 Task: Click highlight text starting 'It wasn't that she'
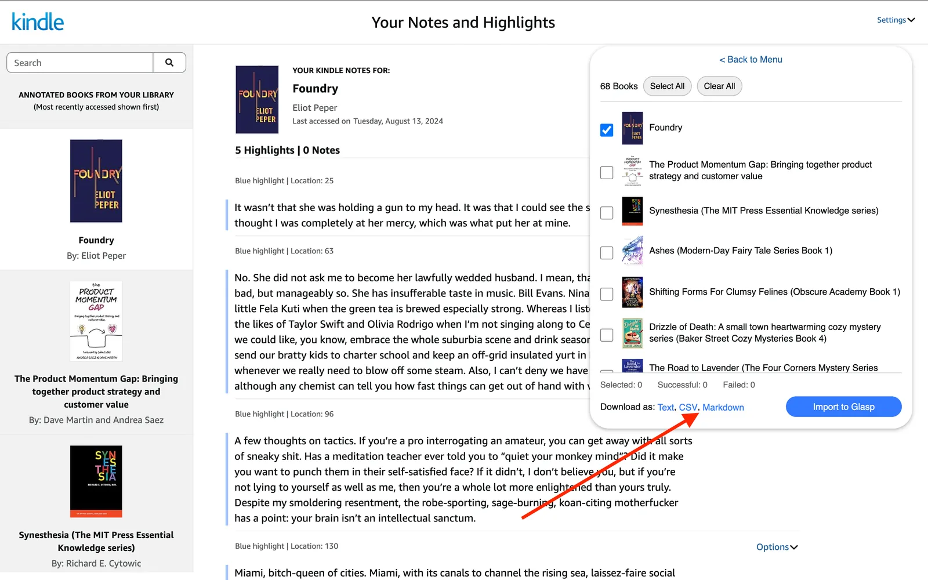pyautogui.click(x=412, y=215)
